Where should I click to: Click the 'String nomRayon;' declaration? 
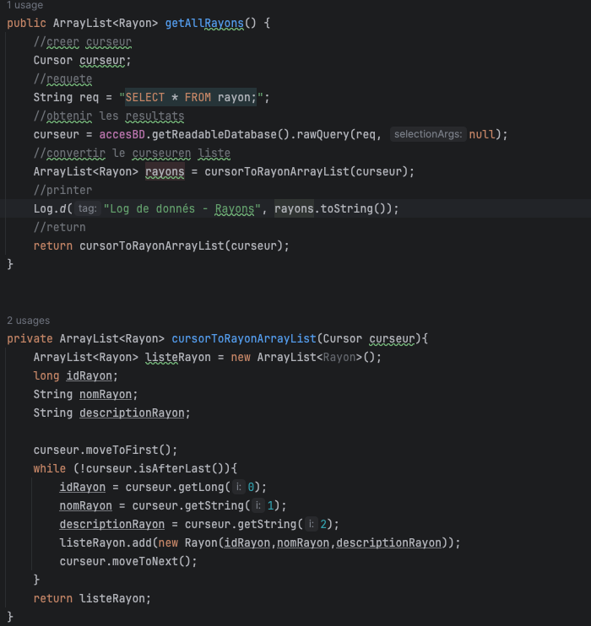click(85, 395)
